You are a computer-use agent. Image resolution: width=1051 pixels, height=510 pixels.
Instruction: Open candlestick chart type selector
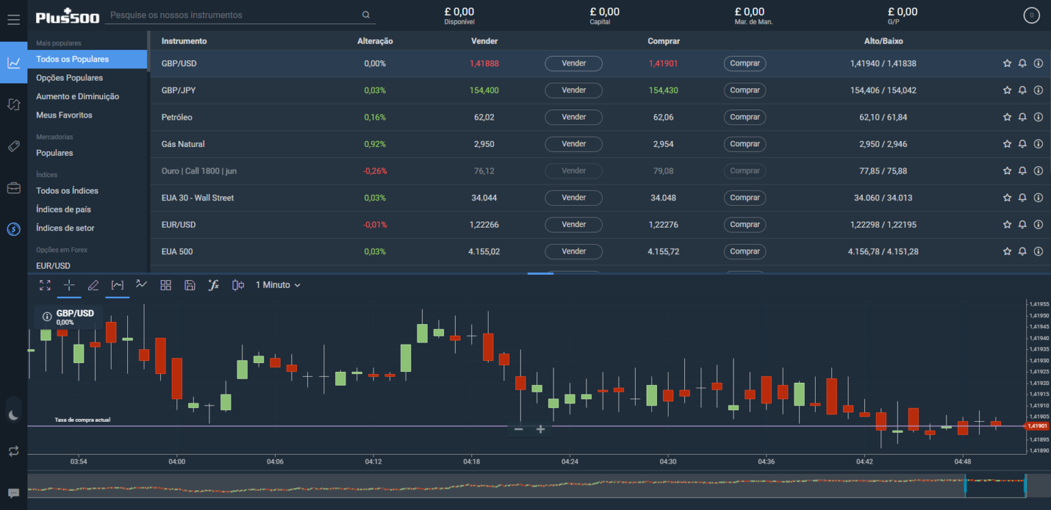coord(238,285)
